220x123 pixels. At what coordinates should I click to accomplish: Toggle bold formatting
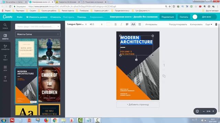point(115,24)
